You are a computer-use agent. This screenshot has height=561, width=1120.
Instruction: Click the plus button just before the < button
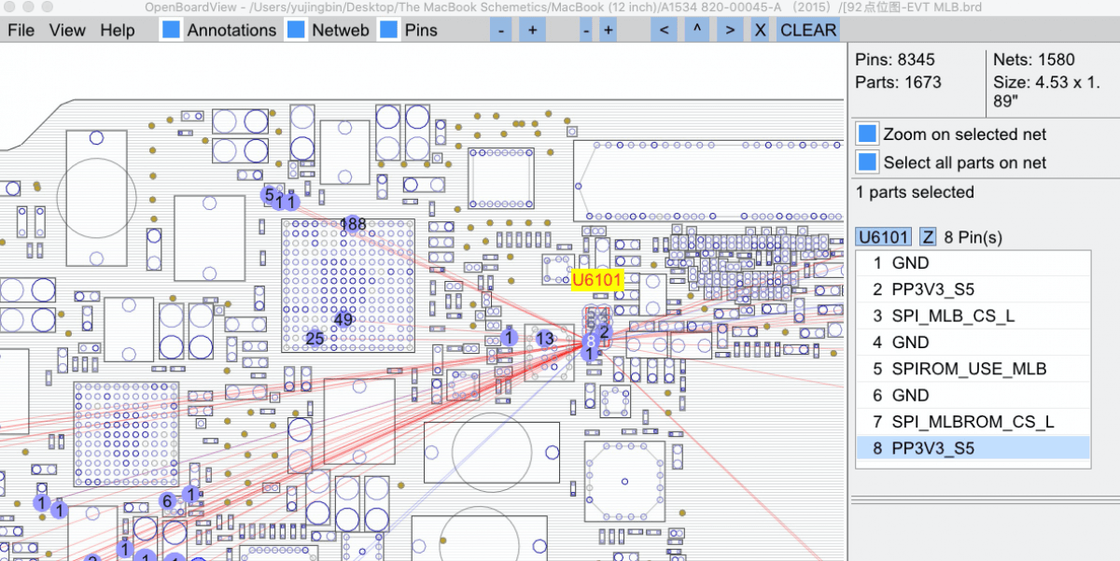coord(609,30)
